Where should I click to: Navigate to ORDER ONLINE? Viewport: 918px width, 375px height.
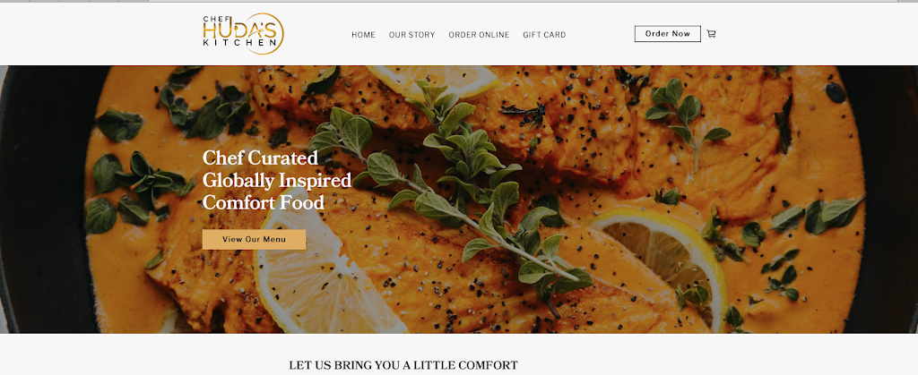tap(479, 35)
